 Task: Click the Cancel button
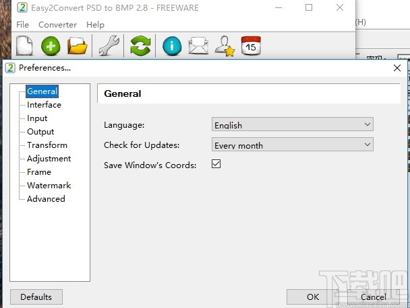click(374, 297)
